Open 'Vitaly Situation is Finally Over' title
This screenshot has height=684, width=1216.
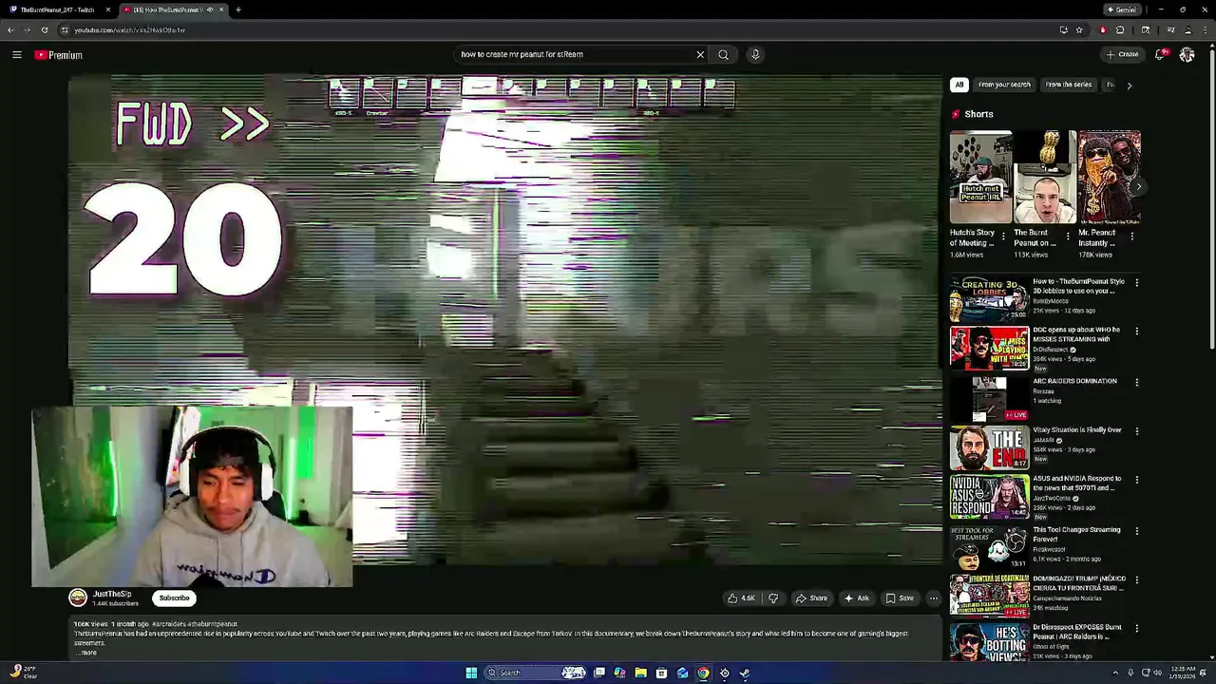coord(1077,429)
